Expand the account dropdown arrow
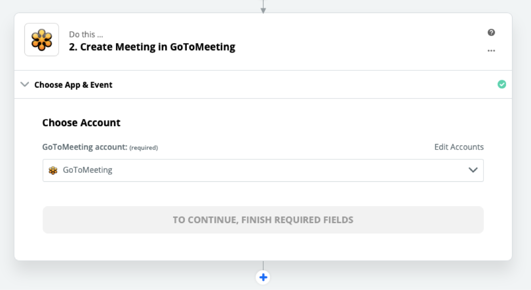This screenshot has width=531, height=290. coord(473,170)
